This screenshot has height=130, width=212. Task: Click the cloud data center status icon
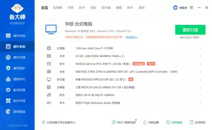pos(43,122)
